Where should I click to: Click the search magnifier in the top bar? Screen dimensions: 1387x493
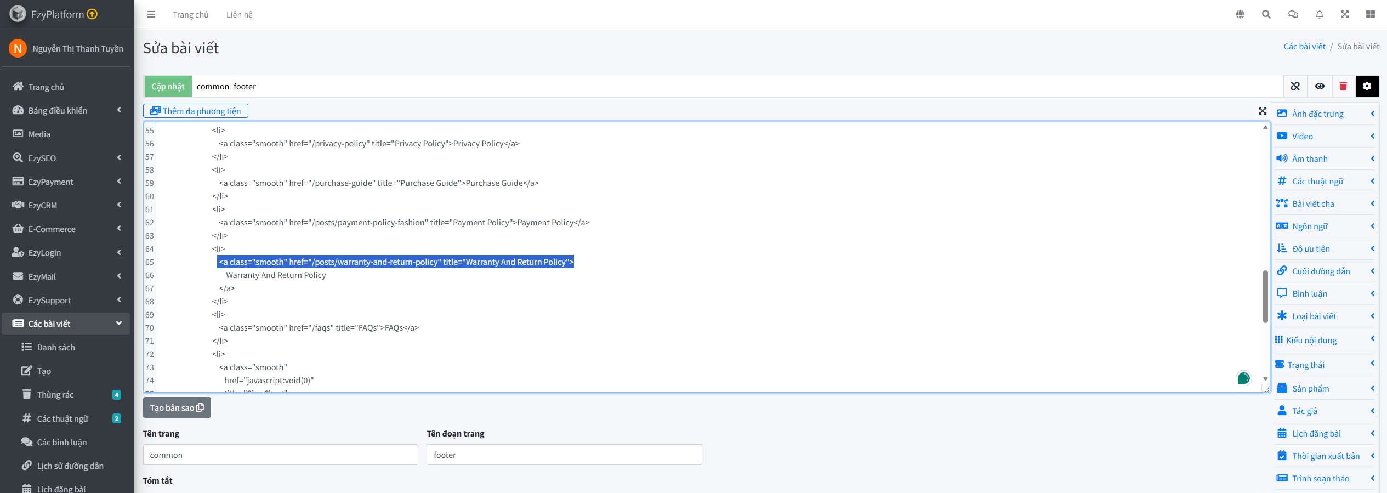tap(1266, 15)
